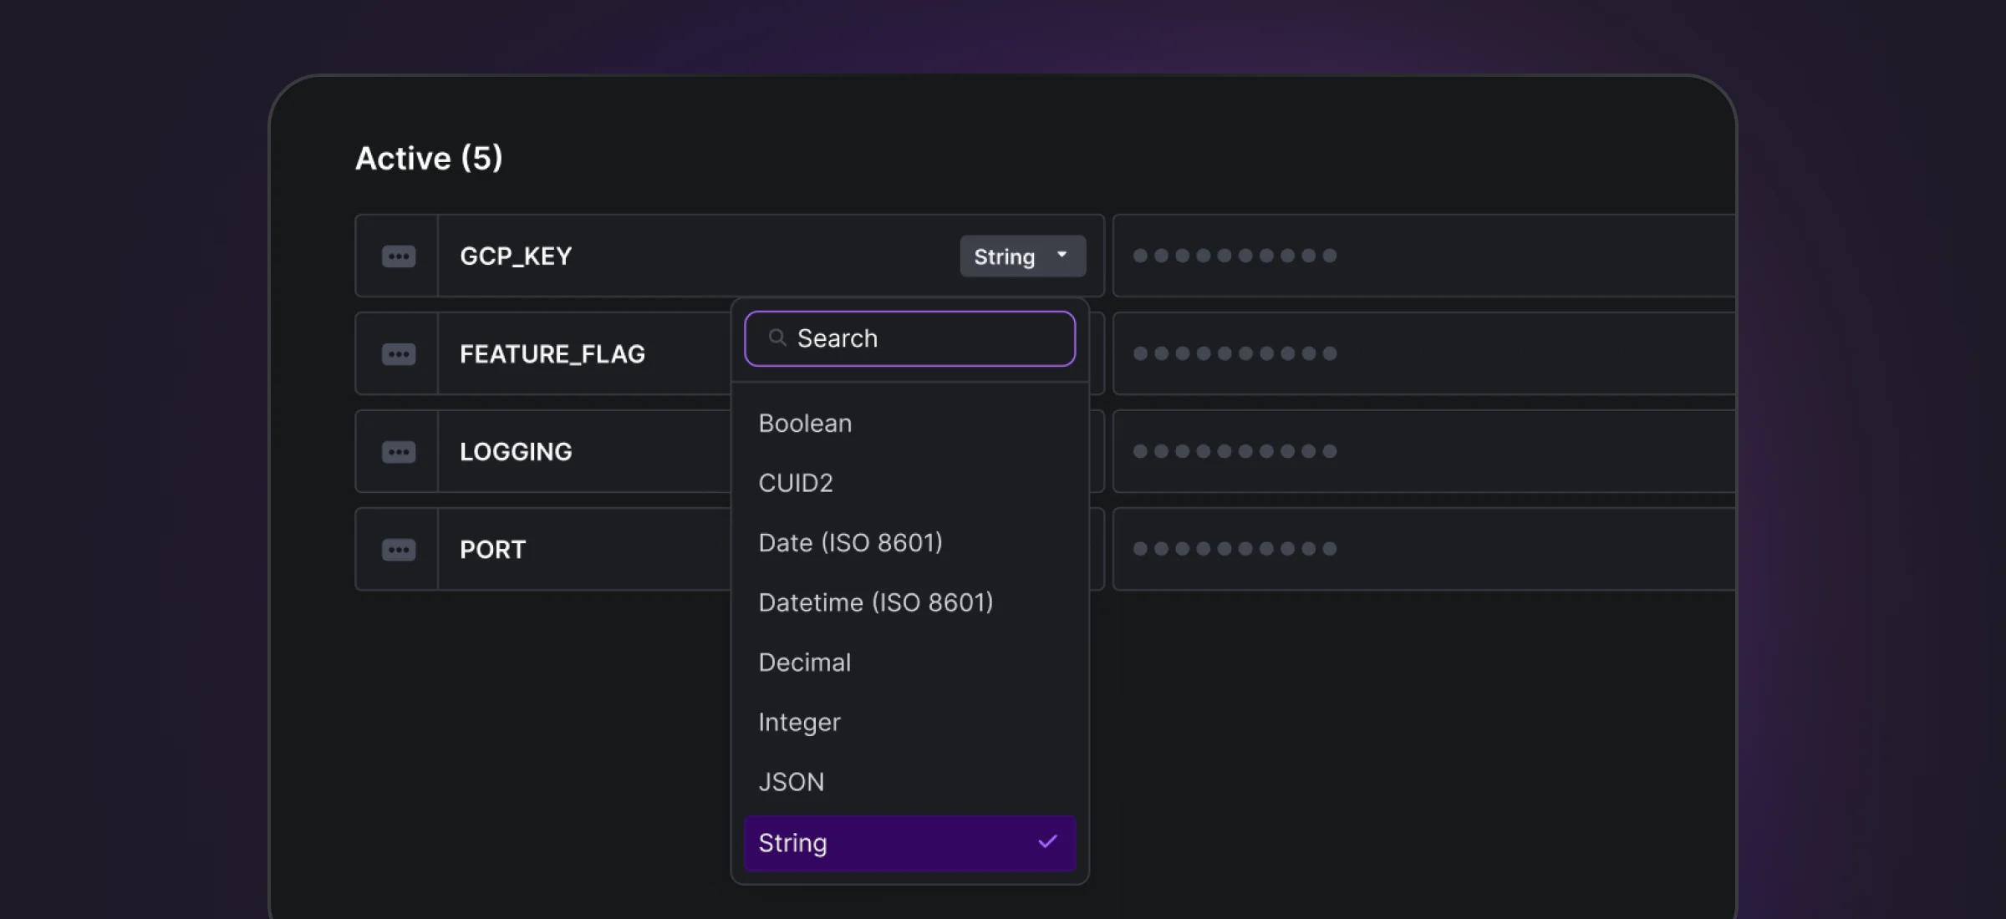Open the three-dot icon beside PORT

(398, 550)
